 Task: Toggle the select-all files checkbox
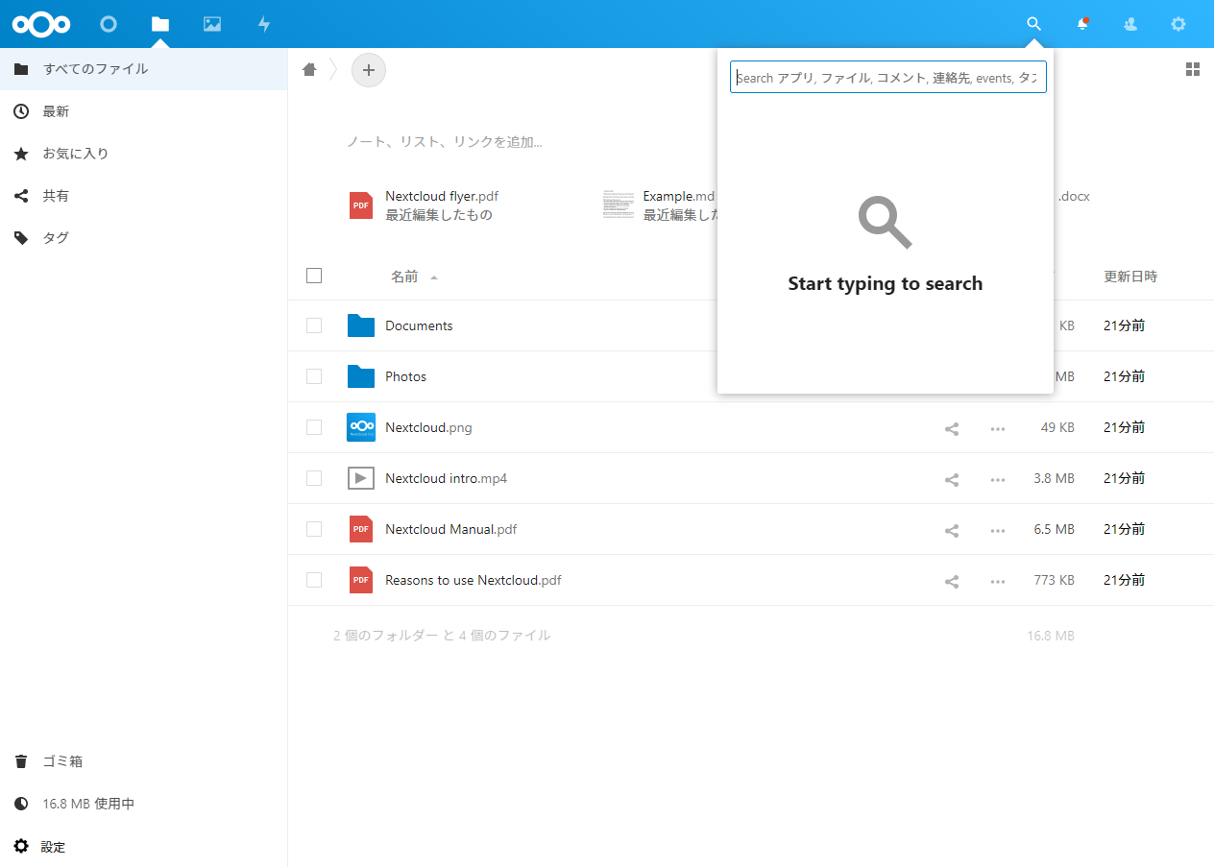[314, 276]
